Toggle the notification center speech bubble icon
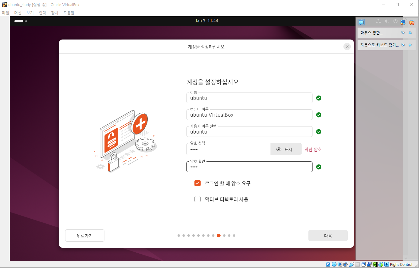The image size is (419, 268). pos(361,22)
